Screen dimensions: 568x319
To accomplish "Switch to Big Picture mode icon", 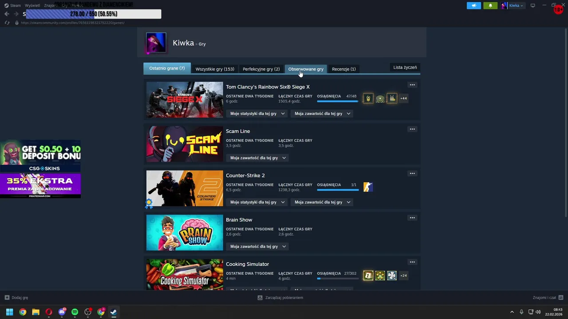I will pos(533,6).
